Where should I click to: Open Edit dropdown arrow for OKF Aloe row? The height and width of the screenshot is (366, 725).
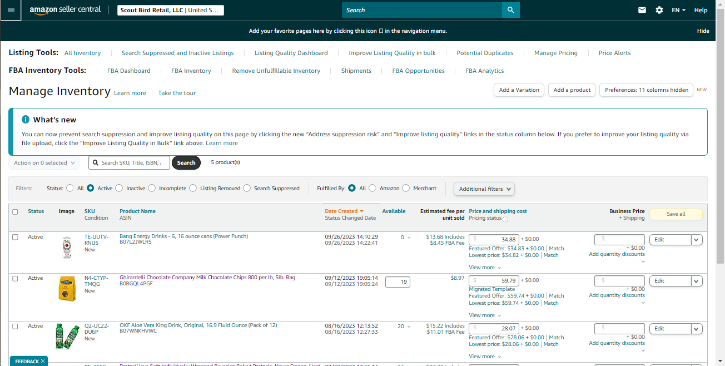(697, 329)
